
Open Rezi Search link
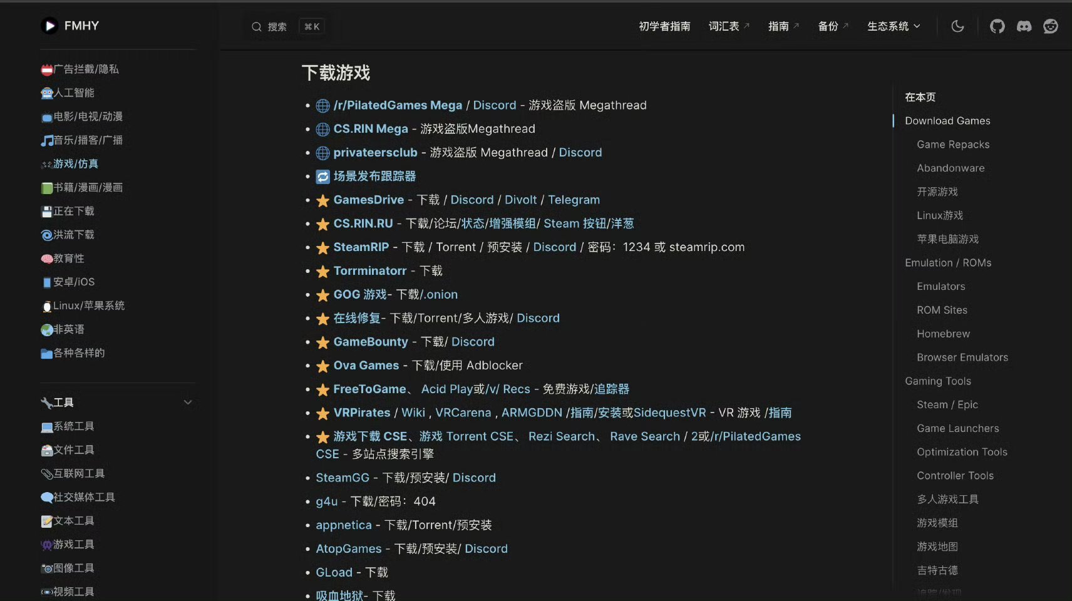click(x=561, y=437)
